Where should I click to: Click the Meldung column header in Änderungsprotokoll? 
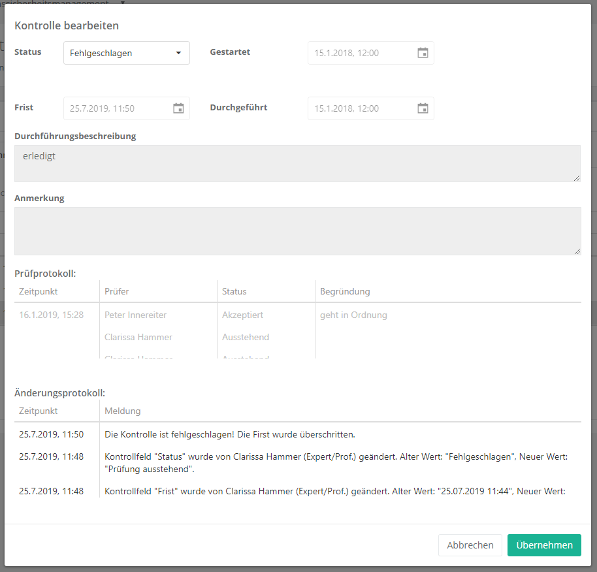(123, 411)
